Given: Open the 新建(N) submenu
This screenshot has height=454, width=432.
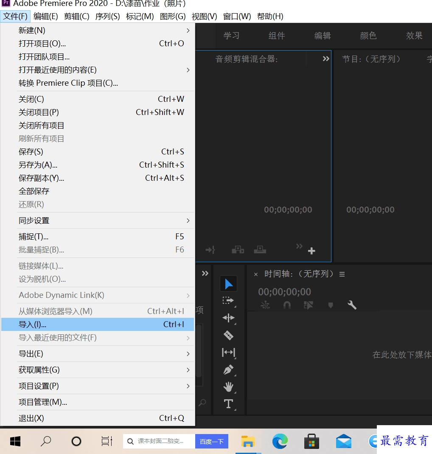Looking at the screenshot, I should point(98,31).
